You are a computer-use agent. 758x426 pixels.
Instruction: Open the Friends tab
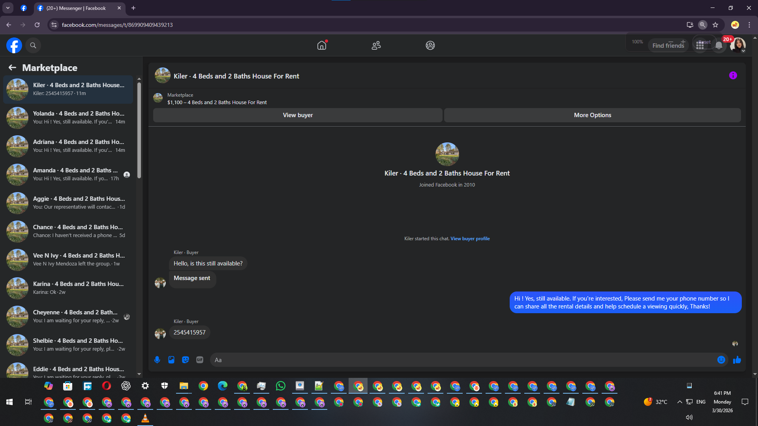(x=376, y=45)
